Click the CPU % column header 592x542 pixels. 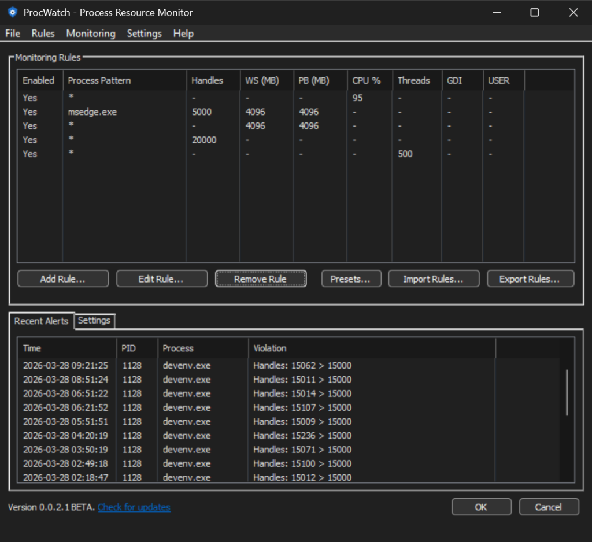(x=370, y=80)
